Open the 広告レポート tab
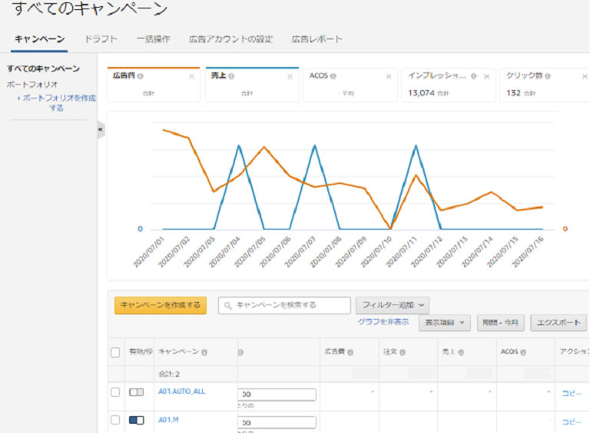This screenshot has width=590, height=433. [x=317, y=39]
